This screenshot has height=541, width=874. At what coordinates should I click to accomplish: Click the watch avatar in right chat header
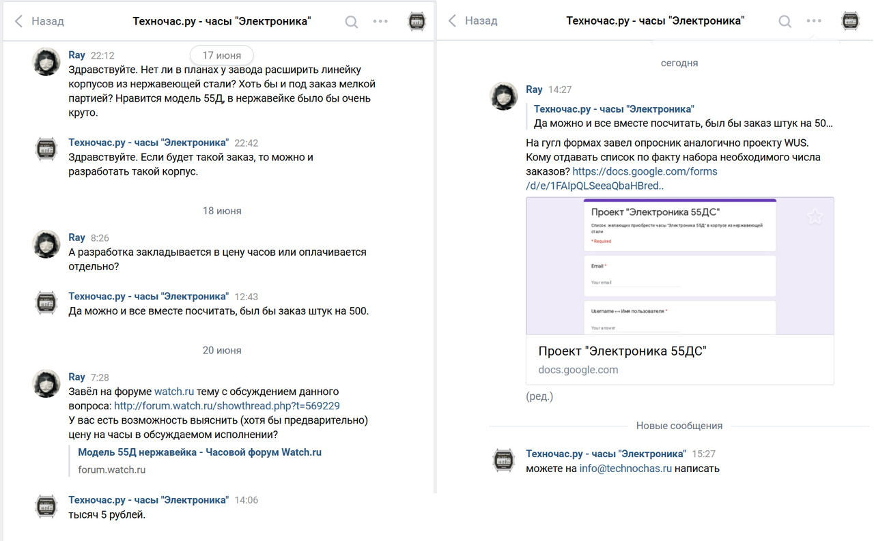(850, 22)
